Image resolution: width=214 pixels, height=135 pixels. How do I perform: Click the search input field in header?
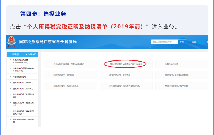click(x=164, y=42)
